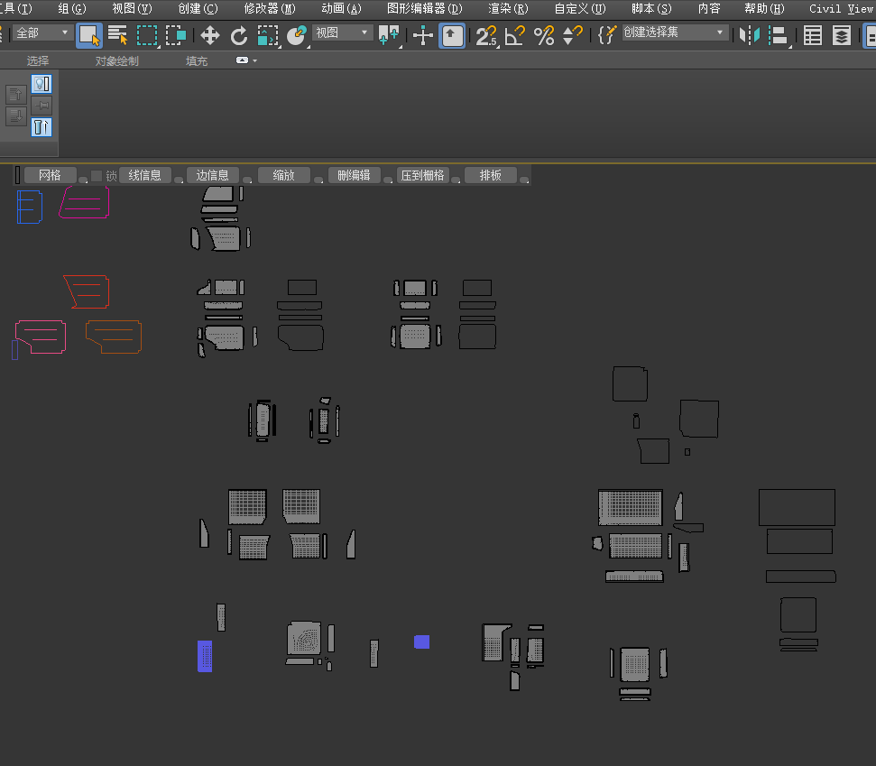Click the 网格 button
Image resolution: width=876 pixels, height=766 pixels.
click(x=50, y=175)
